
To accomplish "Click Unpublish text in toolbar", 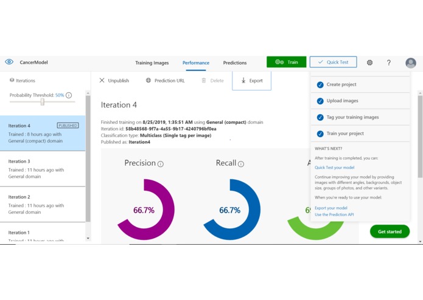I will click(119, 80).
